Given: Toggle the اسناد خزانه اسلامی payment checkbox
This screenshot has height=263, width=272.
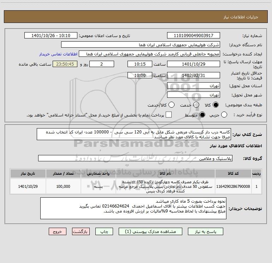Looking at the screenshot, I should coord(168,115).
